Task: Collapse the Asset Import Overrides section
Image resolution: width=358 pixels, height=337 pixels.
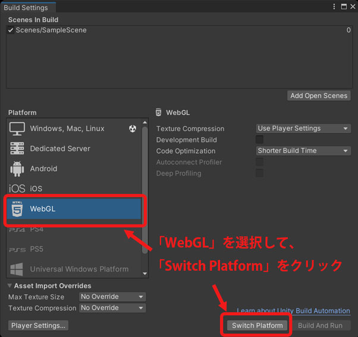Action: pos(10,286)
